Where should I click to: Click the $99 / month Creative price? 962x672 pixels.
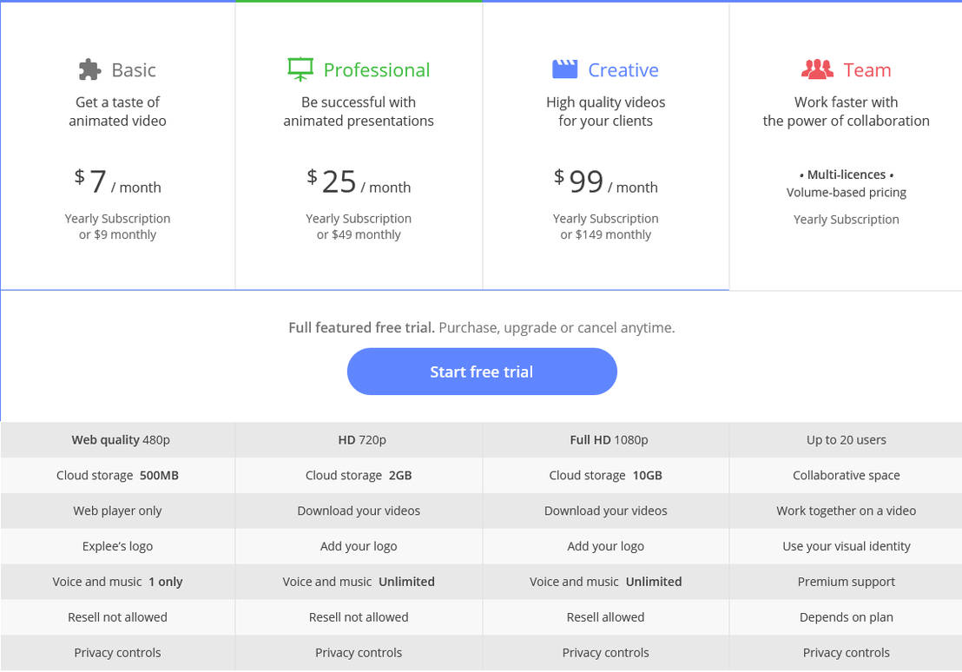point(605,182)
